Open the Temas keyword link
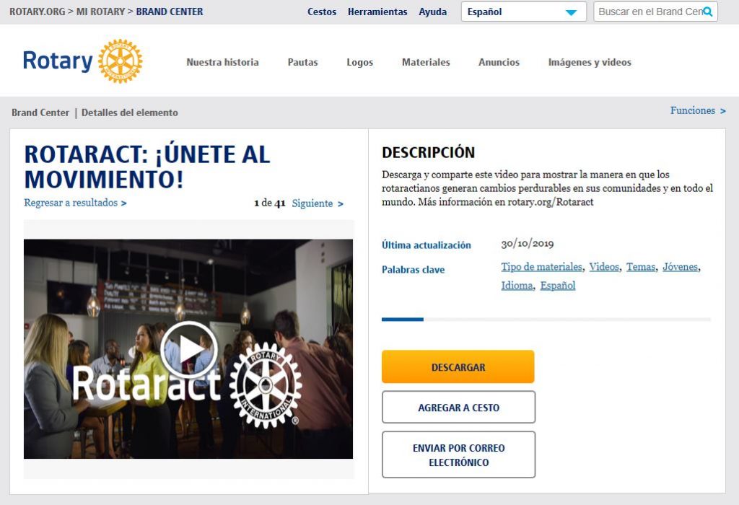The image size is (739, 505). coord(641,267)
